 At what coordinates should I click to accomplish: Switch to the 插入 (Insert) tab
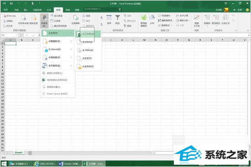point(26,10)
